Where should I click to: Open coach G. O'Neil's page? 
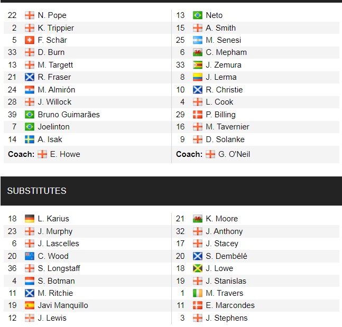click(235, 154)
